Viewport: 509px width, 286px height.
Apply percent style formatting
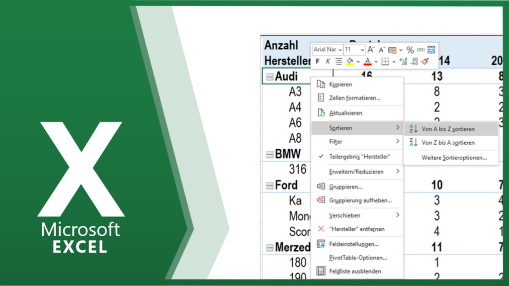tap(410, 50)
